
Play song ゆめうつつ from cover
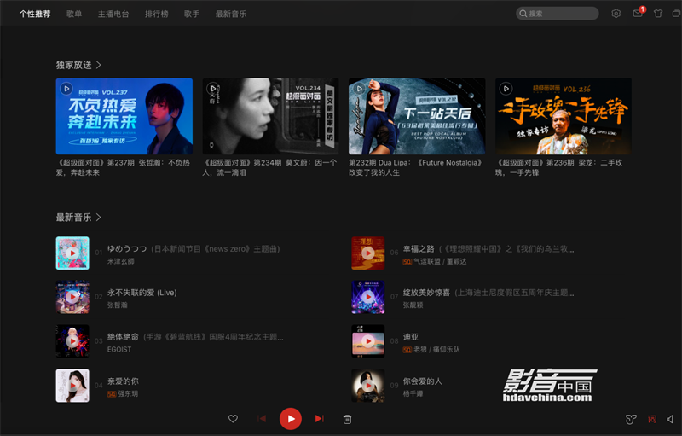72,253
